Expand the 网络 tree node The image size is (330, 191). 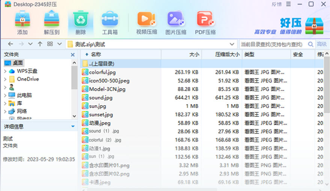point(5,112)
